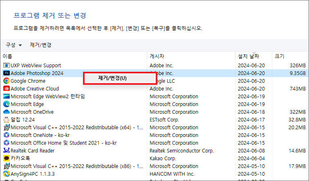The height and width of the screenshot is (181, 309).
Task: Click the 2024-06-17 install date
Action: (x=251, y=120)
